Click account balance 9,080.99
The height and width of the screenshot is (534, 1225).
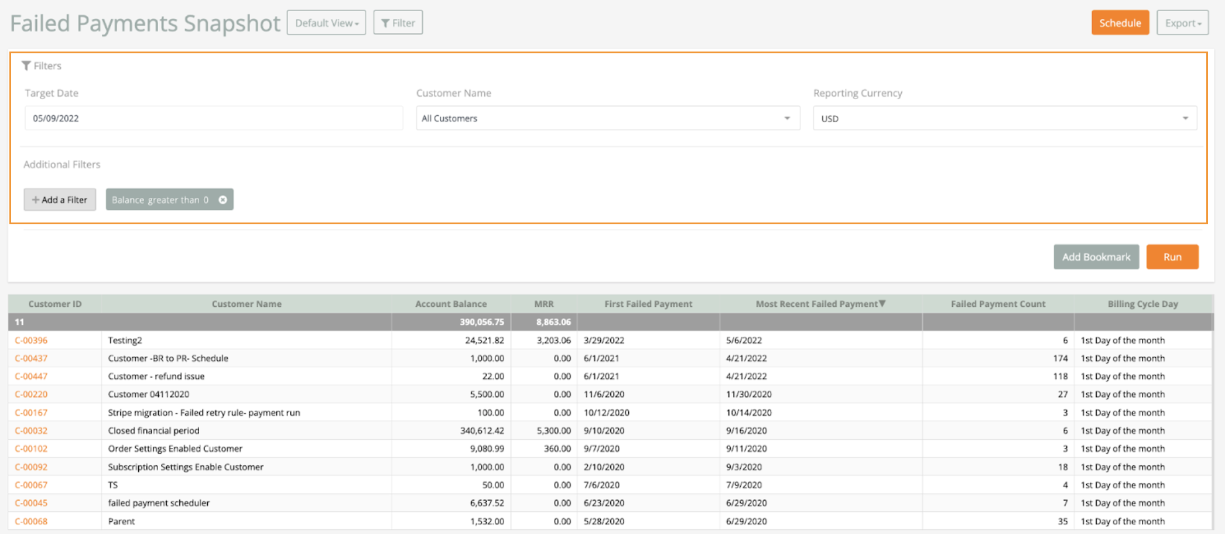487,449
